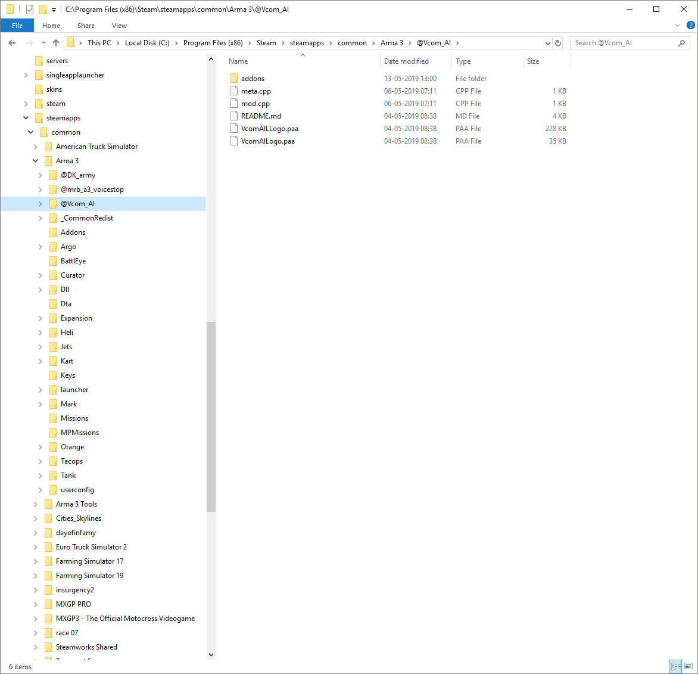Open the Customize Quick Access Toolbar dropdown
Screen dimensions: 698x674
point(54,10)
